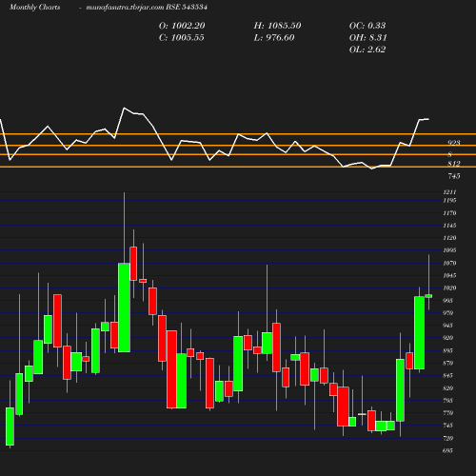476x476 pixels.
Task: Click the 1195 price axis label
Action: [450, 200]
